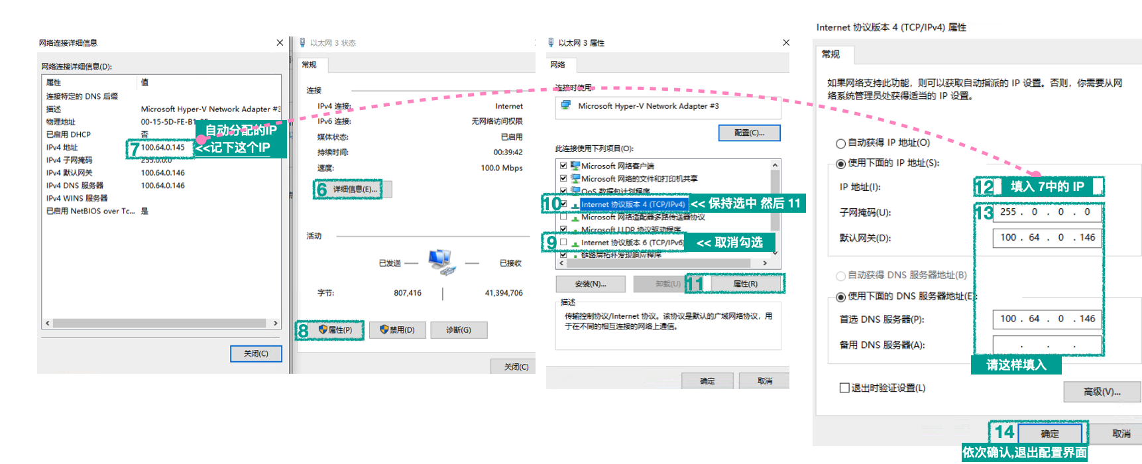This screenshot has width=1142, height=464.
Task: Click the up arrow of items list scrollbar
Action: click(775, 165)
